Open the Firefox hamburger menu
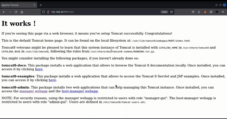The image size is (227, 119). coord(223,12)
